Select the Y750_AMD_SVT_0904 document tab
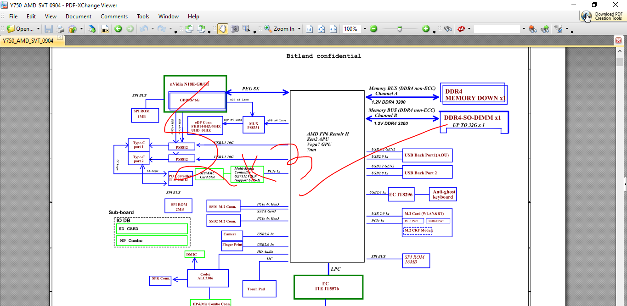This screenshot has width=627, height=306. pyautogui.click(x=28, y=40)
